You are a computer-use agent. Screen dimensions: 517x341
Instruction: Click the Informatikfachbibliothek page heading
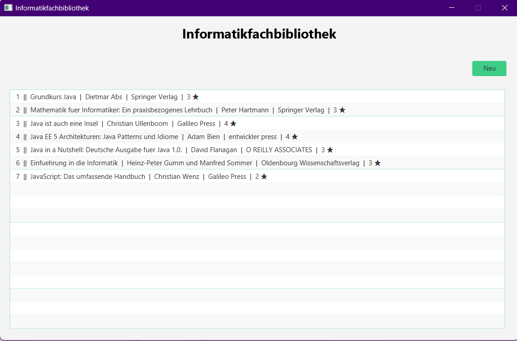pos(259,34)
